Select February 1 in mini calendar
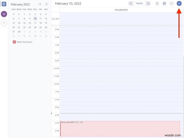Viewport: 184px width, 138px height. coord(24,14)
